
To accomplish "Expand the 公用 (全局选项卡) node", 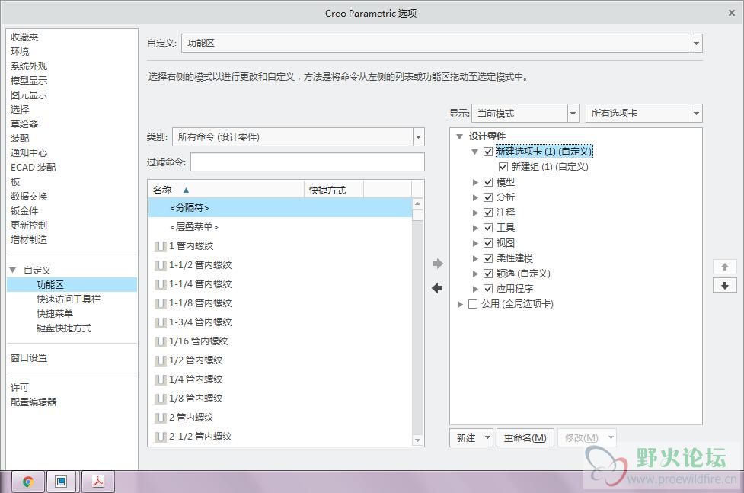I will (459, 304).
